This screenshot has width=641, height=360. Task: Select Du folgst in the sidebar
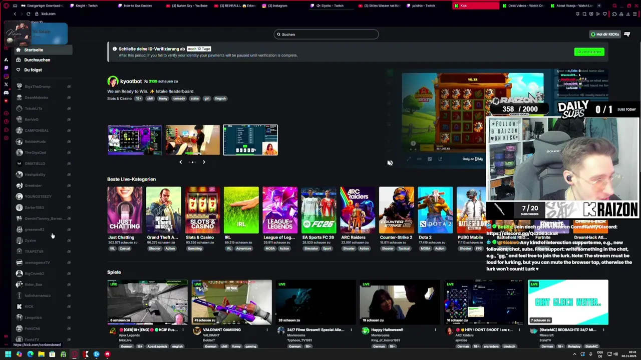click(x=33, y=70)
